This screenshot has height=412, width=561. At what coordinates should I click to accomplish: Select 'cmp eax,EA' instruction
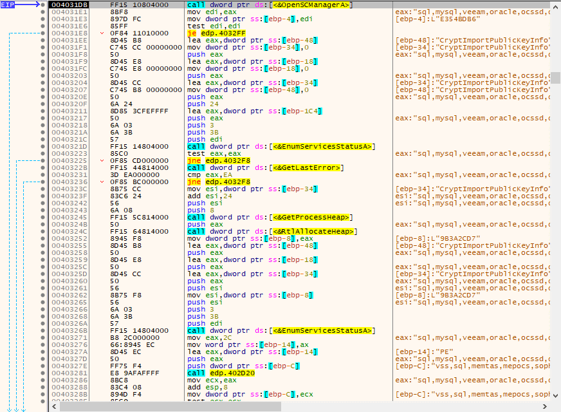pyautogui.click(x=210, y=174)
